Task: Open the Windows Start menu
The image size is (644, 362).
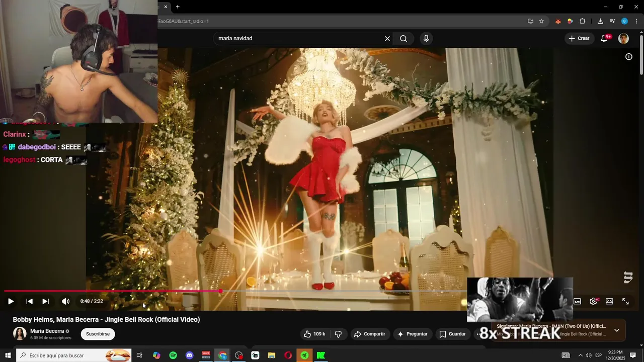Action: click(x=8, y=355)
